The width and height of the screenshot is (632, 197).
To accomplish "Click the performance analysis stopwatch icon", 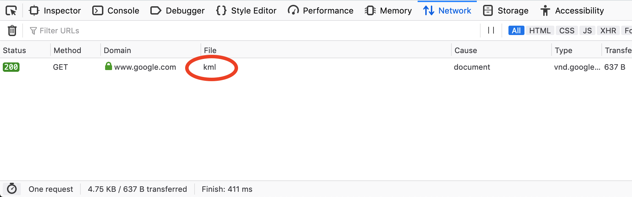I will tap(12, 189).
